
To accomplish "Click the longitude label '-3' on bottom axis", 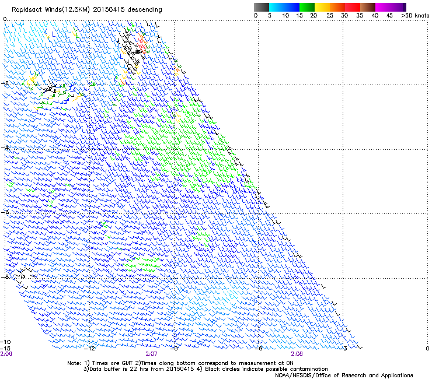I will click(343, 349).
